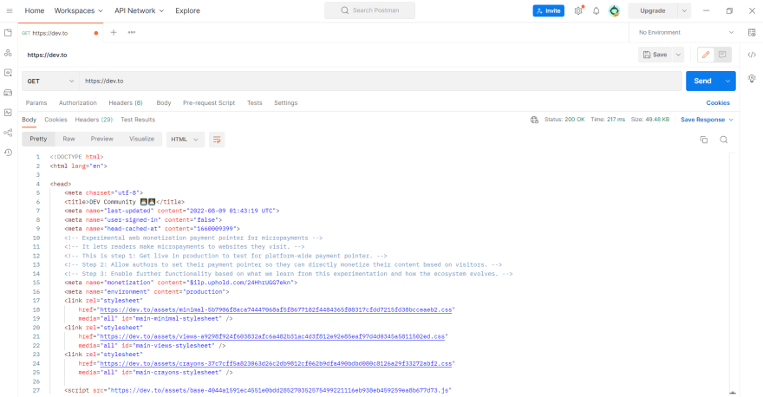Open the Upgrade dropdown arrow

(684, 10)
